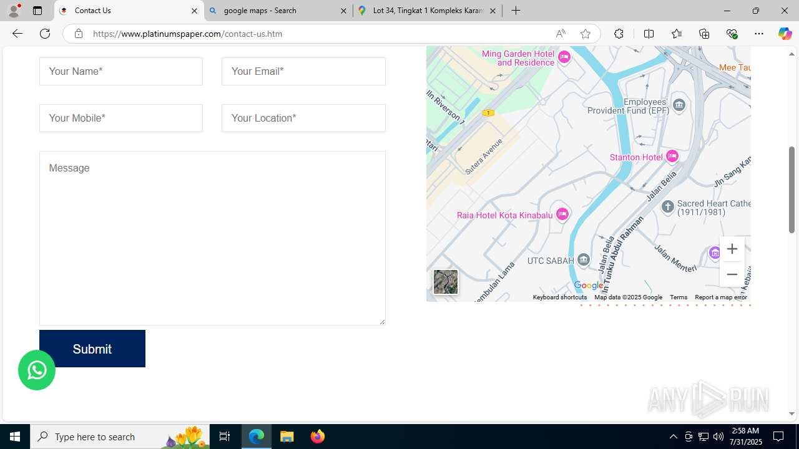The image size is (799, 449).
Task: Click the page vertical scrollbar thumb
Action: tap(792, 190)
